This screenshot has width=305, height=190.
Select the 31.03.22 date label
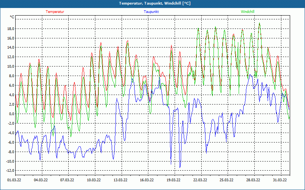[280, 180]
